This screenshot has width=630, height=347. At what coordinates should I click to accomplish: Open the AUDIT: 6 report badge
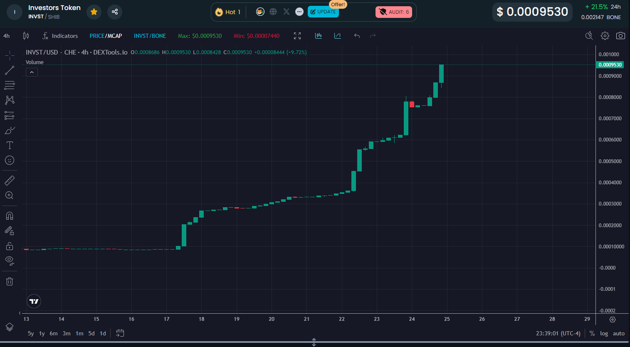pos(394,12)
